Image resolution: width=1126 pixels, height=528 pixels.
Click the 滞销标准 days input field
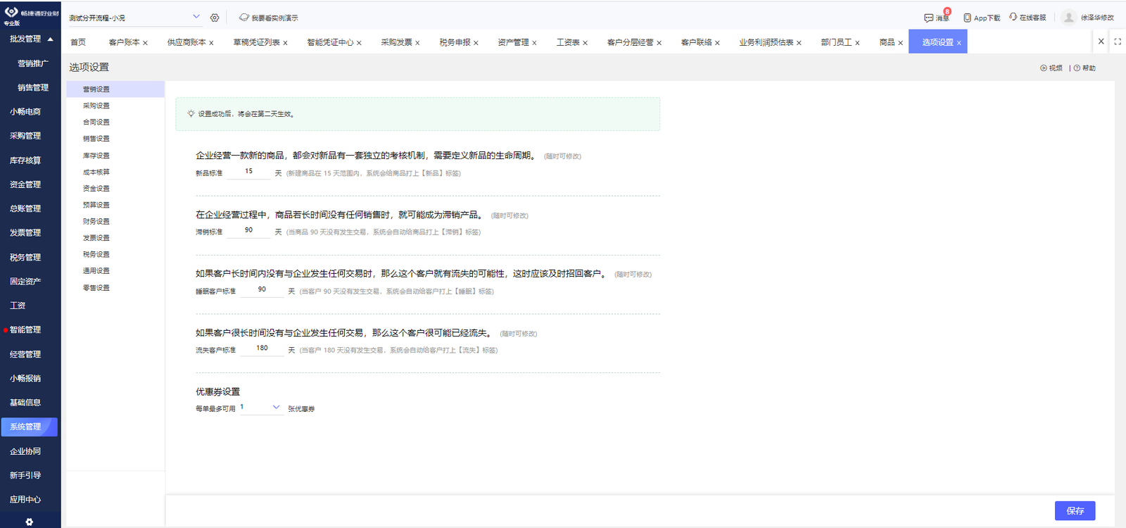(x=248, y=230)
